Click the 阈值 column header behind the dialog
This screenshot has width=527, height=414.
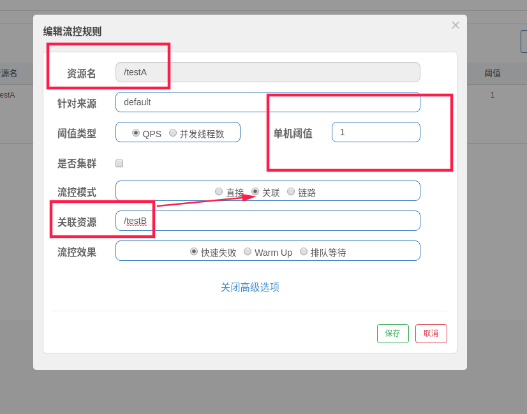coord(492,73)
